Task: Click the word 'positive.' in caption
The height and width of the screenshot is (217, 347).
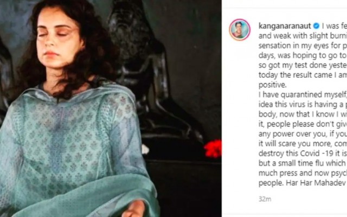Action: point(272,85)
